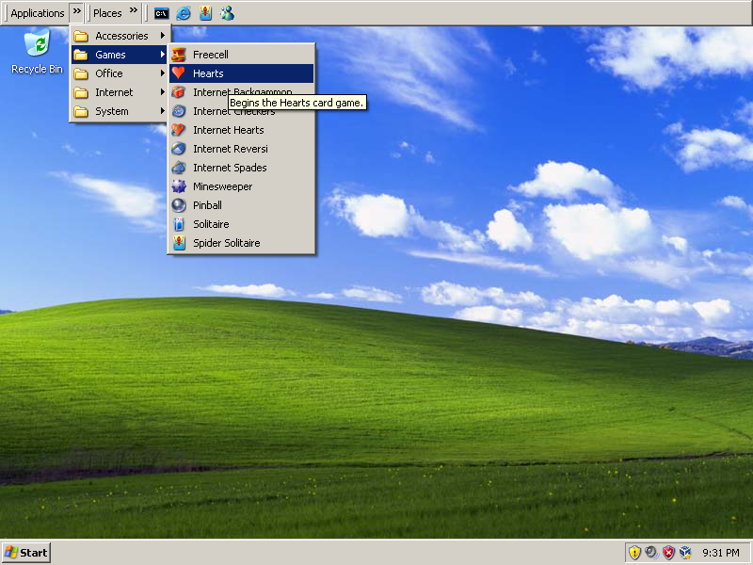Click the Internet Spades icon
Viewport: 753px width, 565px height.
179,168
